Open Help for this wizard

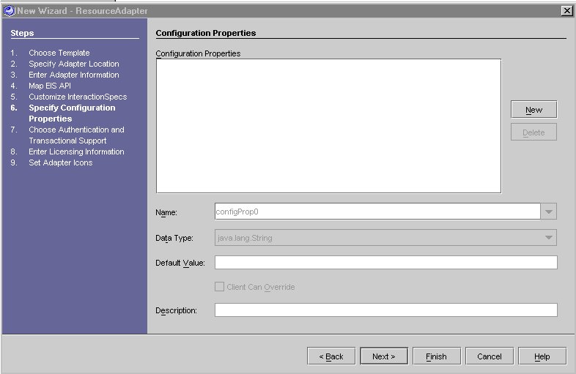point(542,356)
